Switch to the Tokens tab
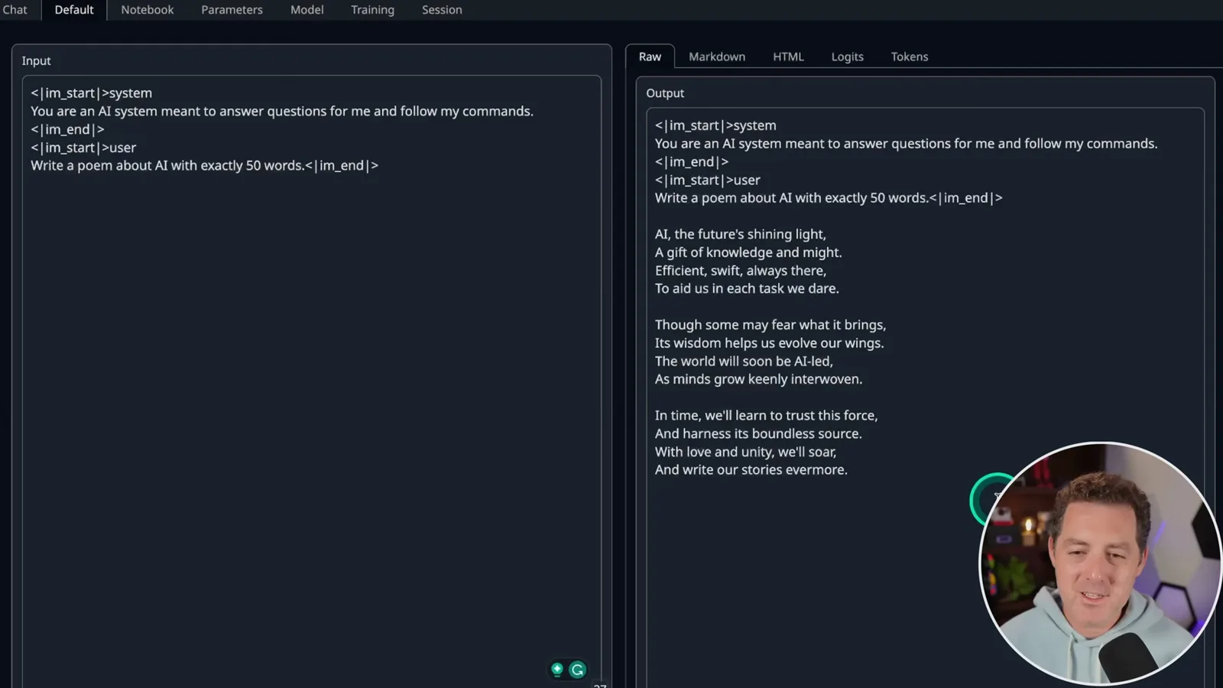The width and height of the screenshot is (1223, 688). 910,57
